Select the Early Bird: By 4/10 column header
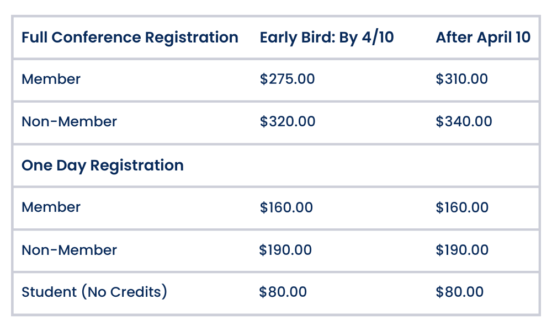This screenshot has height=331, width=552. pyautogui.click(x=327, y=38)
